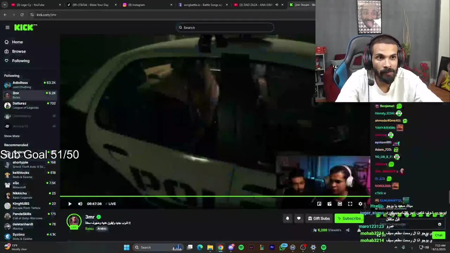Viewport: 450px width, 253px height.
Task: Click the Arabic language tag
Action: pos(102,229)
